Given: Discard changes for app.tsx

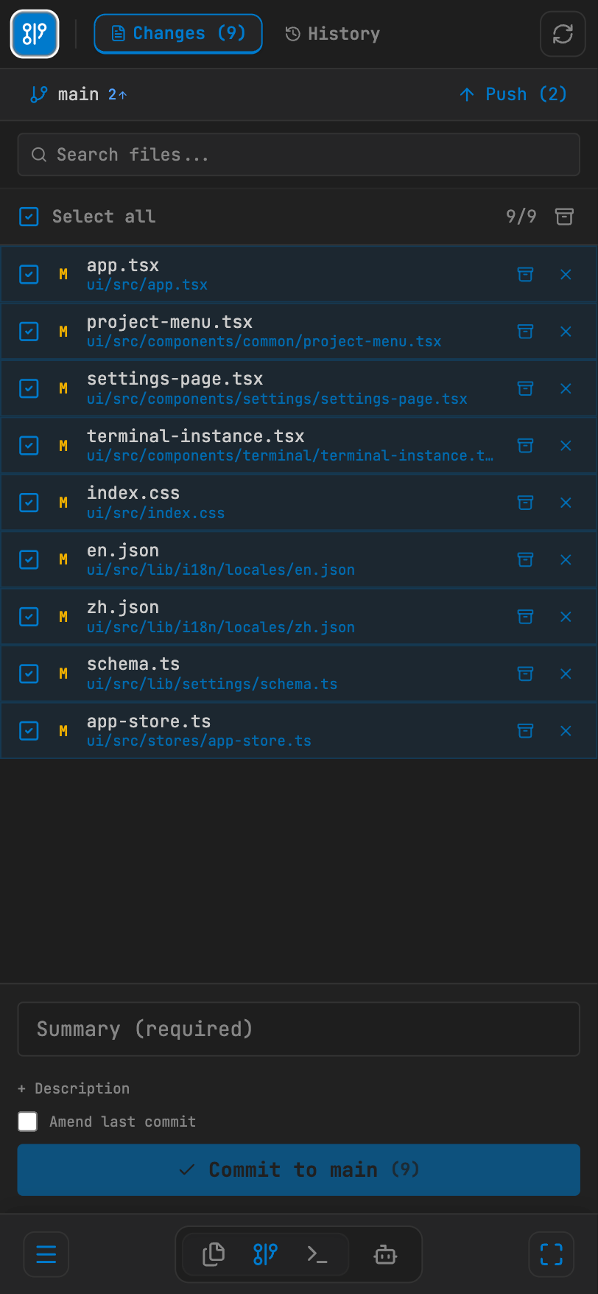Looking at the screenshot, I should (x=566, y=274).
